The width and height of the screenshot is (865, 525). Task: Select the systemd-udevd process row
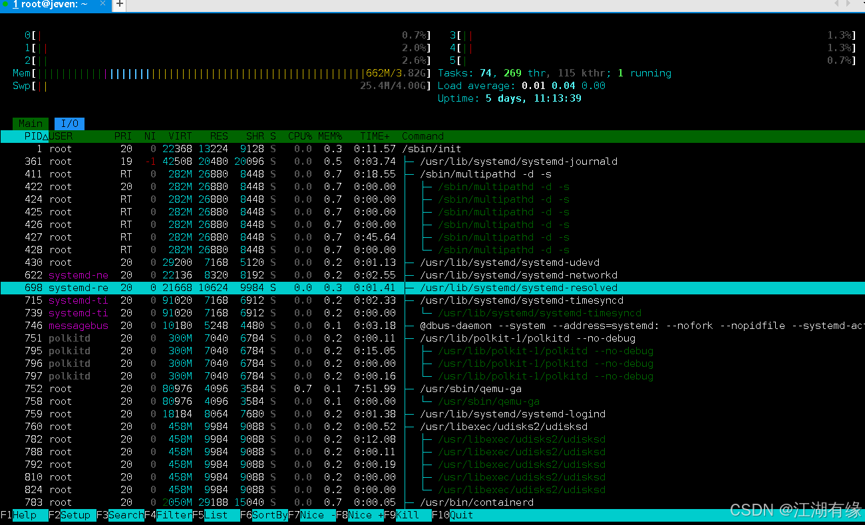click(x=432, y=262)
